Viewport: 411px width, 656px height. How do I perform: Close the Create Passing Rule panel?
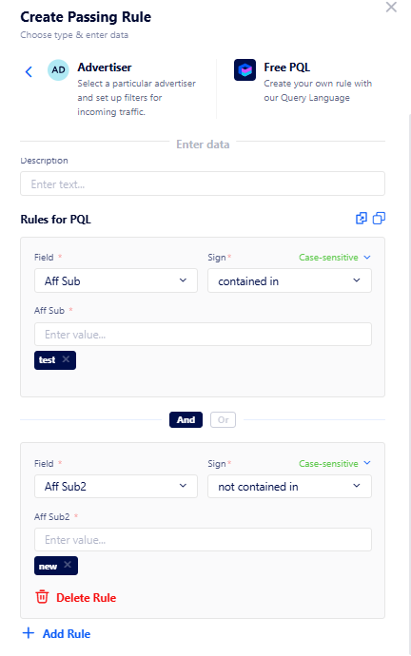tap(391, 7)
